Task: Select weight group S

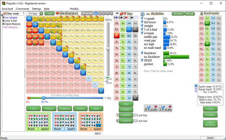Action: click(111, 14)
